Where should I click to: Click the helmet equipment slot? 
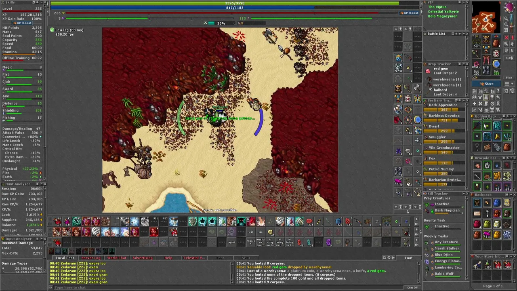(486, 39)
